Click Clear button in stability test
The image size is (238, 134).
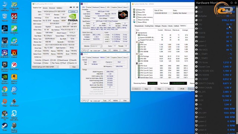pyautogui.click(x=159, y=89)
